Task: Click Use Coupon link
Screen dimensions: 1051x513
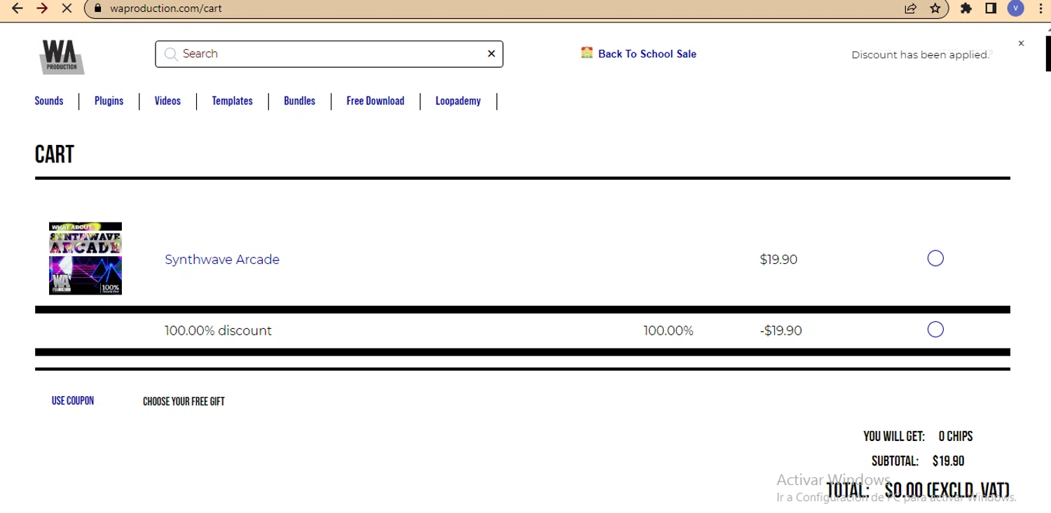Action: click(x=73, y=401)
